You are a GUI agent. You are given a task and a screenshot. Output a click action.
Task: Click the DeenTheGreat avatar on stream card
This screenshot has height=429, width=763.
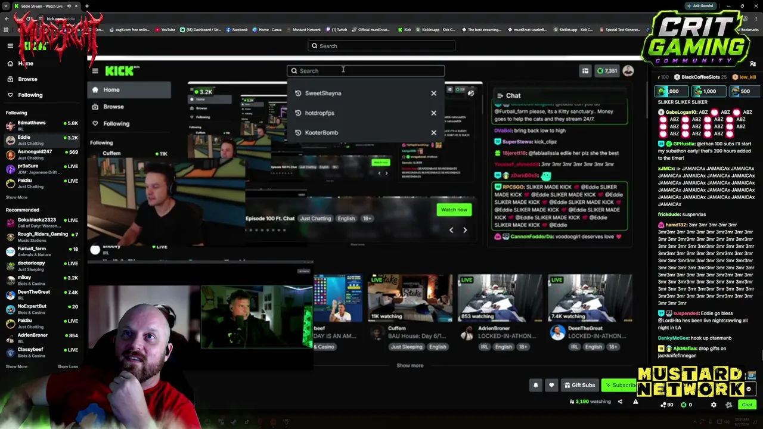coord(557,332)
